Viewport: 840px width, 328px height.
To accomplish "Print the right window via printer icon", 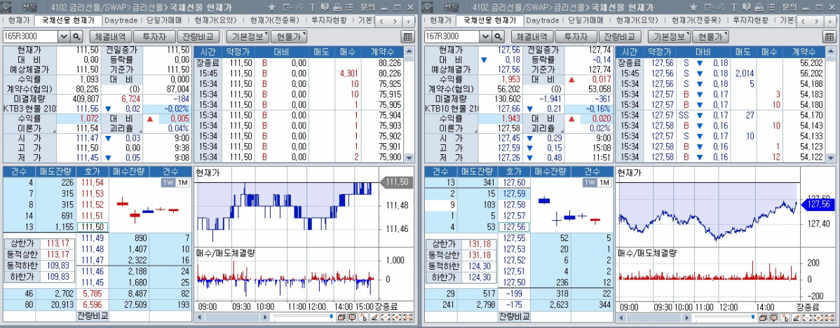I will (x=759, y=7).
